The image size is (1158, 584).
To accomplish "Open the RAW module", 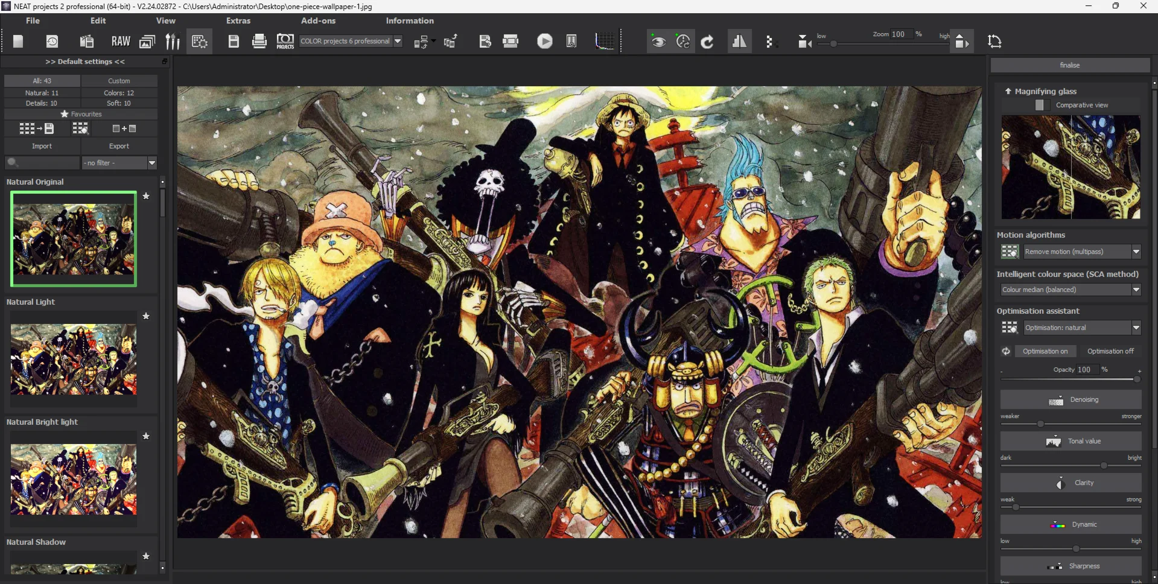I will coord(121,41).
